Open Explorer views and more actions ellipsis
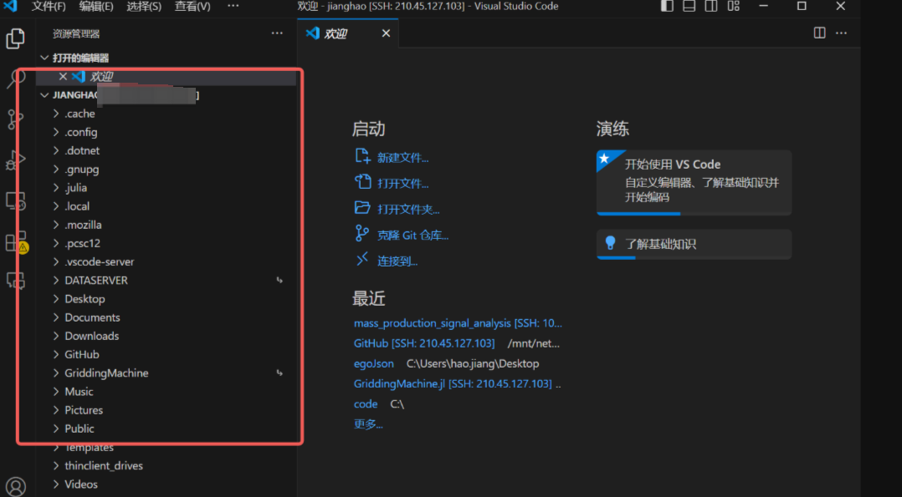Screen dimensions: 902x497 tap(277, 33)
